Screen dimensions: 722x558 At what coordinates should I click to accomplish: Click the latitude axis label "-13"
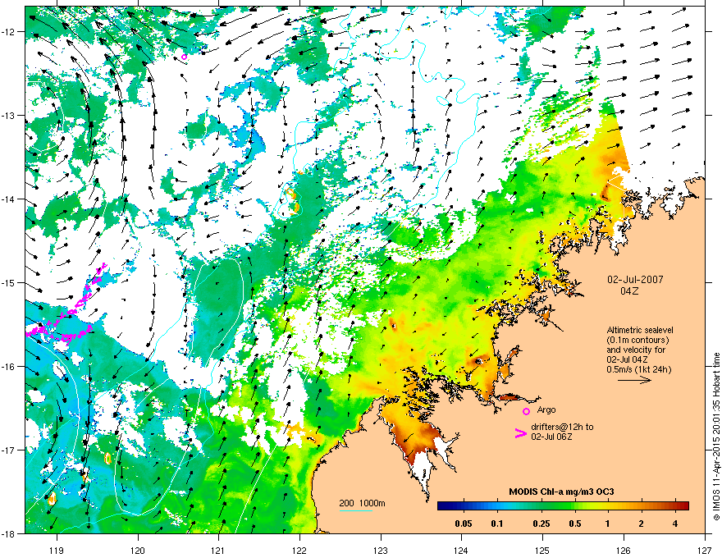pos(9,115)
